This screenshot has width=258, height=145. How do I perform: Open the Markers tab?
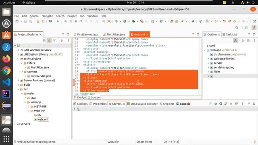pyautogui.click(x=81, y=104)
